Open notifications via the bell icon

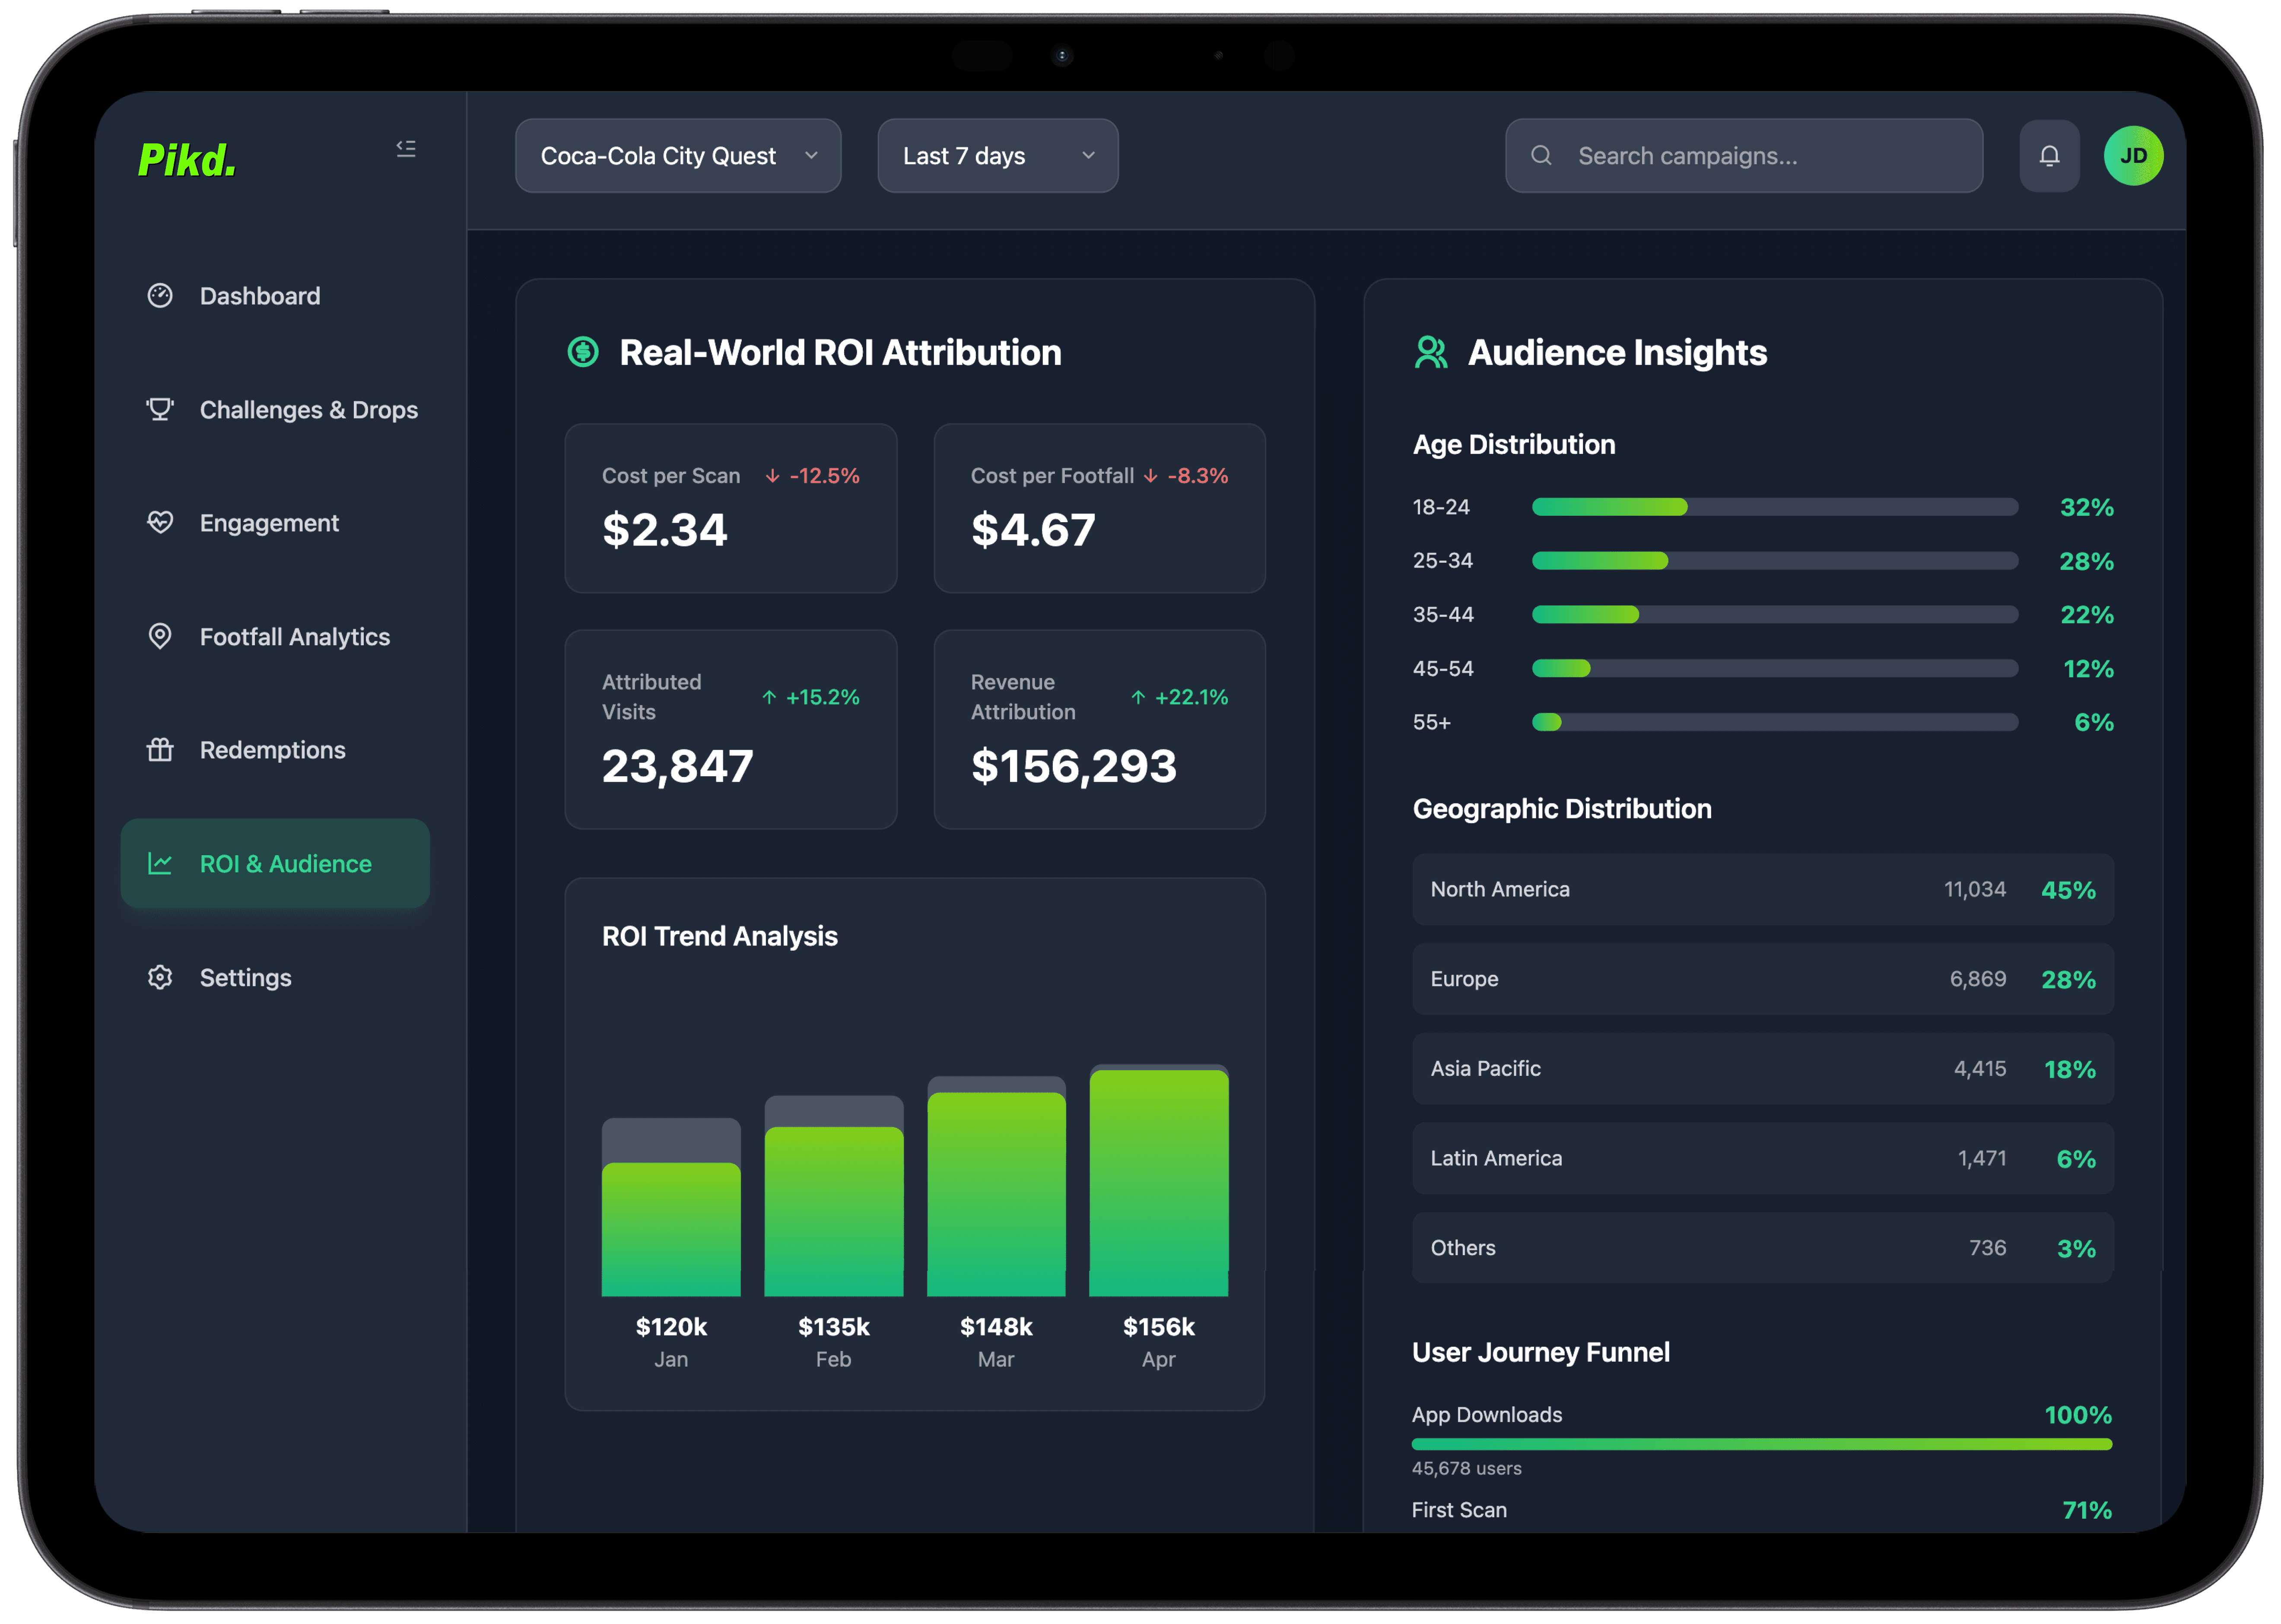2049,156
